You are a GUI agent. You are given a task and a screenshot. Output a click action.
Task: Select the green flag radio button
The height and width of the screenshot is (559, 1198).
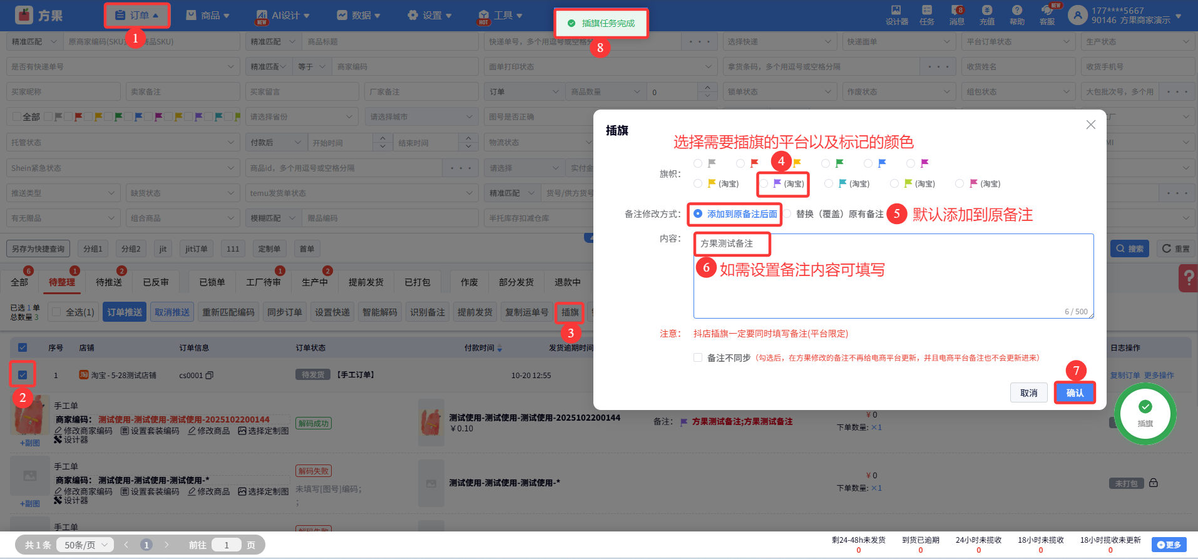click(826, 163)
